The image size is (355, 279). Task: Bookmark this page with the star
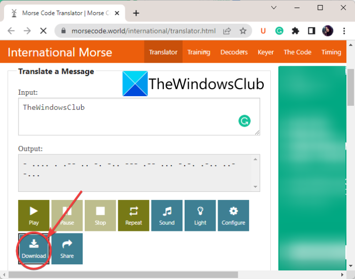click(243, 31)
